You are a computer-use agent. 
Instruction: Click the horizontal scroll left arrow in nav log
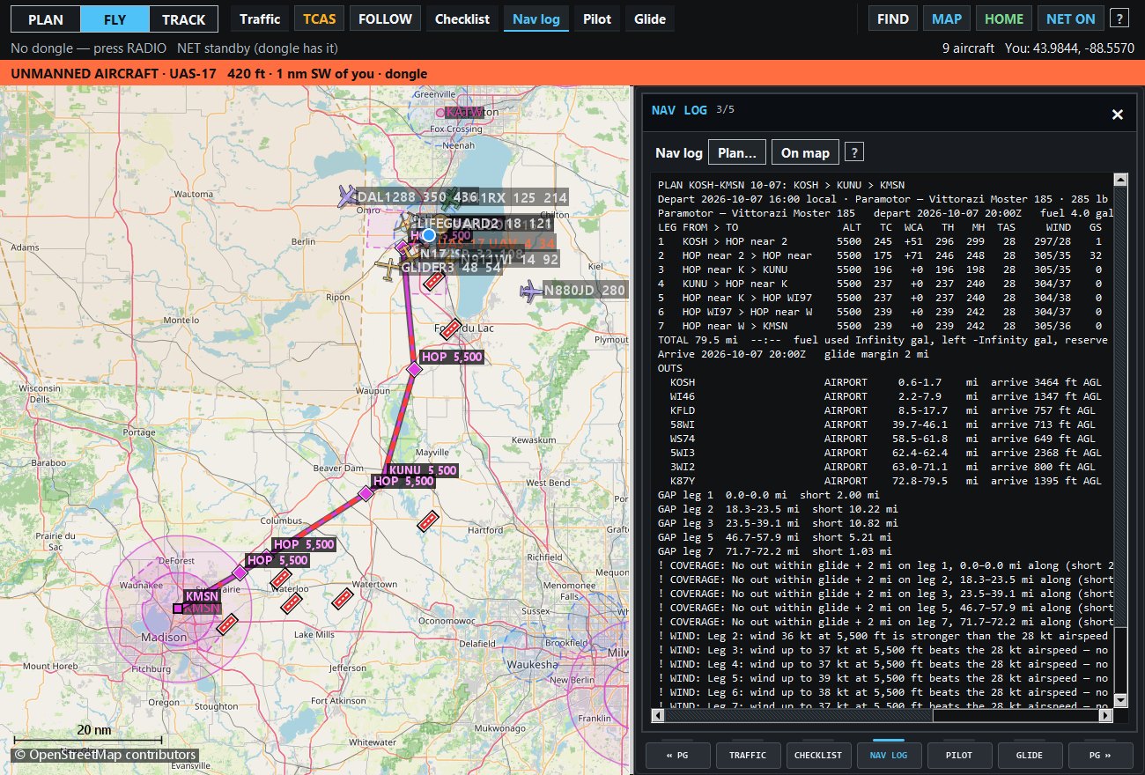pyautogui.click(x=659, y=715)
